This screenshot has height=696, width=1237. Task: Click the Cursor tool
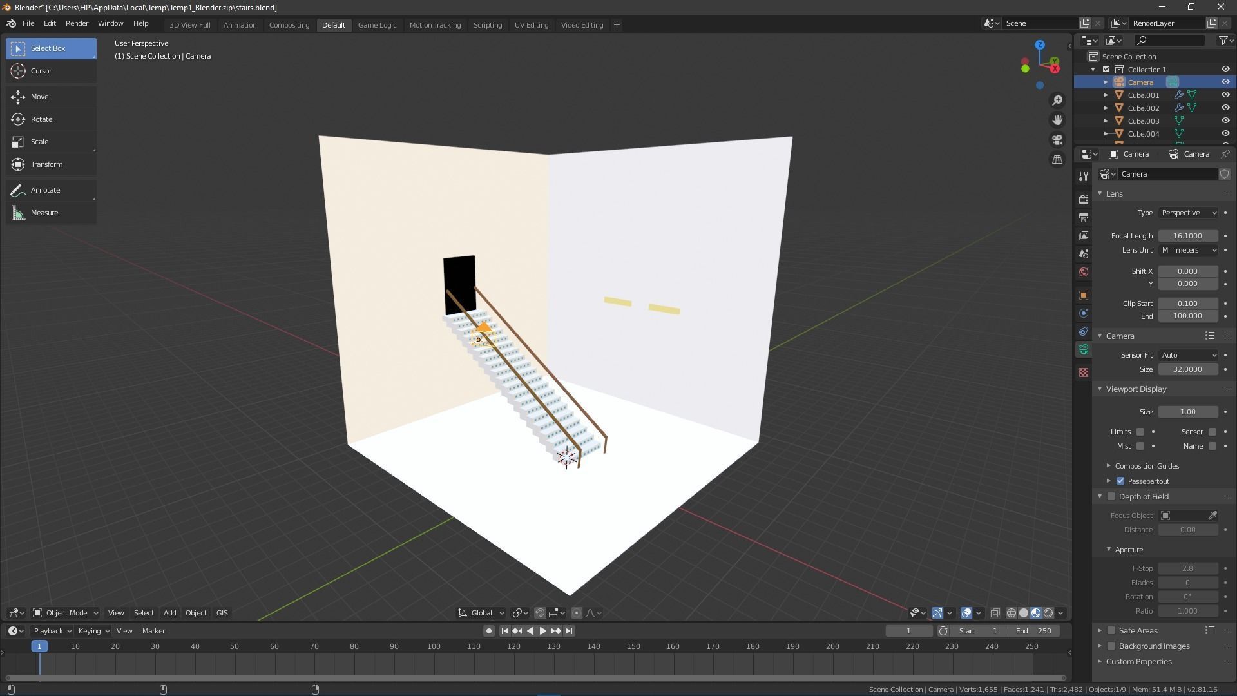click(41, 71)
